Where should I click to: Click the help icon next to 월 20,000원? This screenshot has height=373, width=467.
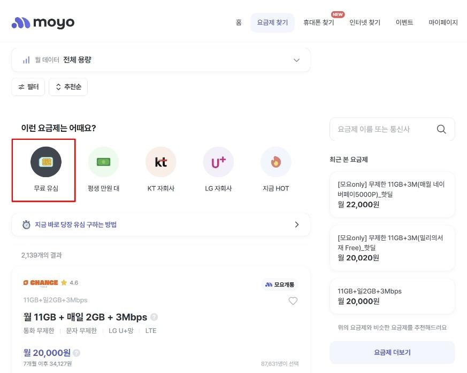click(76, 353)
